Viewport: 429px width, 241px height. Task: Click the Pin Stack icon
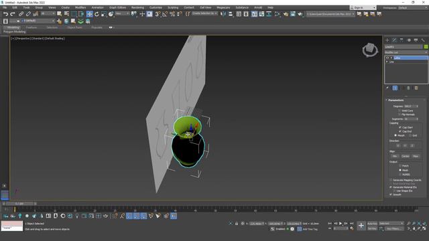[x=387, y=88]
